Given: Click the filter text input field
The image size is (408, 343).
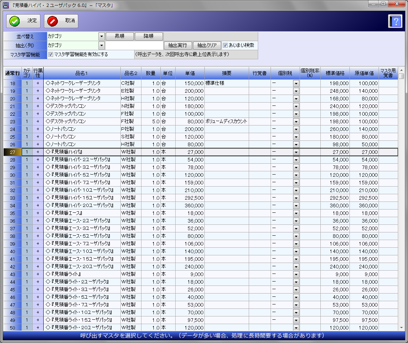Looking at the screenshot, I should pos(134,45).
